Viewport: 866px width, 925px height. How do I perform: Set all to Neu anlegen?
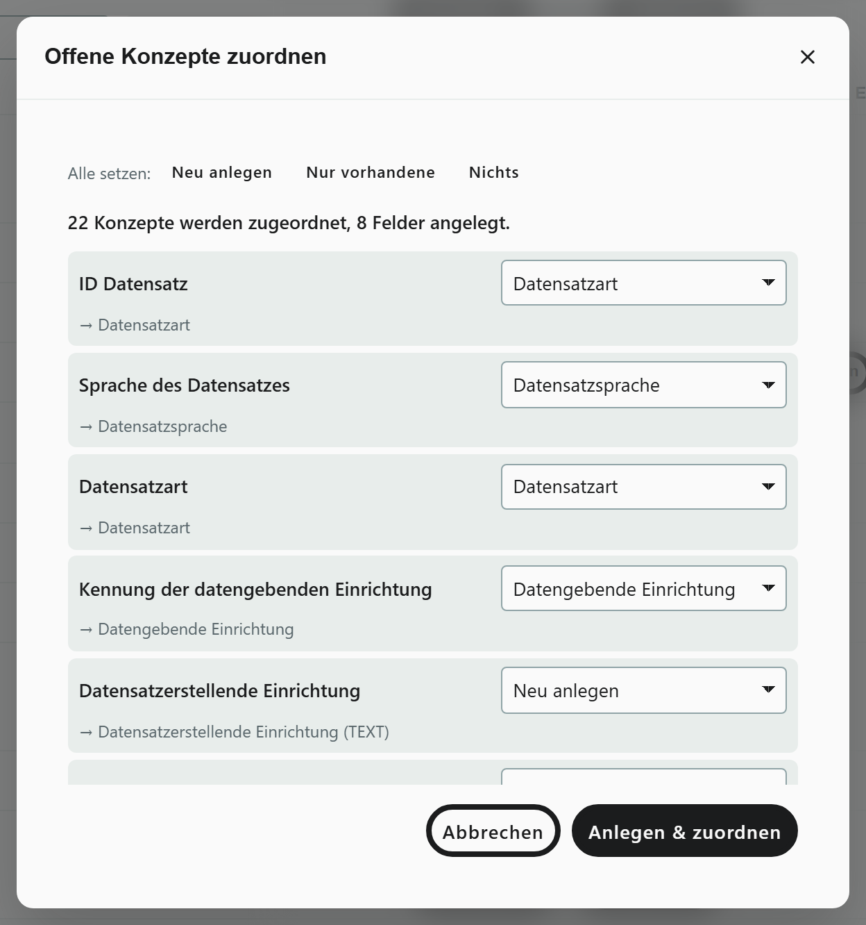tap(222, 172)
